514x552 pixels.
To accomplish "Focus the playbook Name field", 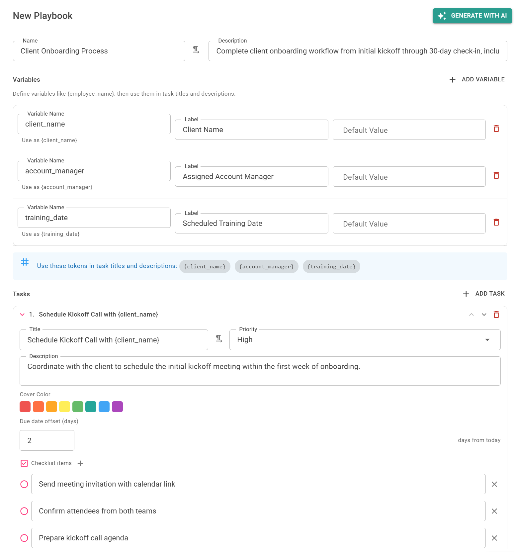I will 99,51.
